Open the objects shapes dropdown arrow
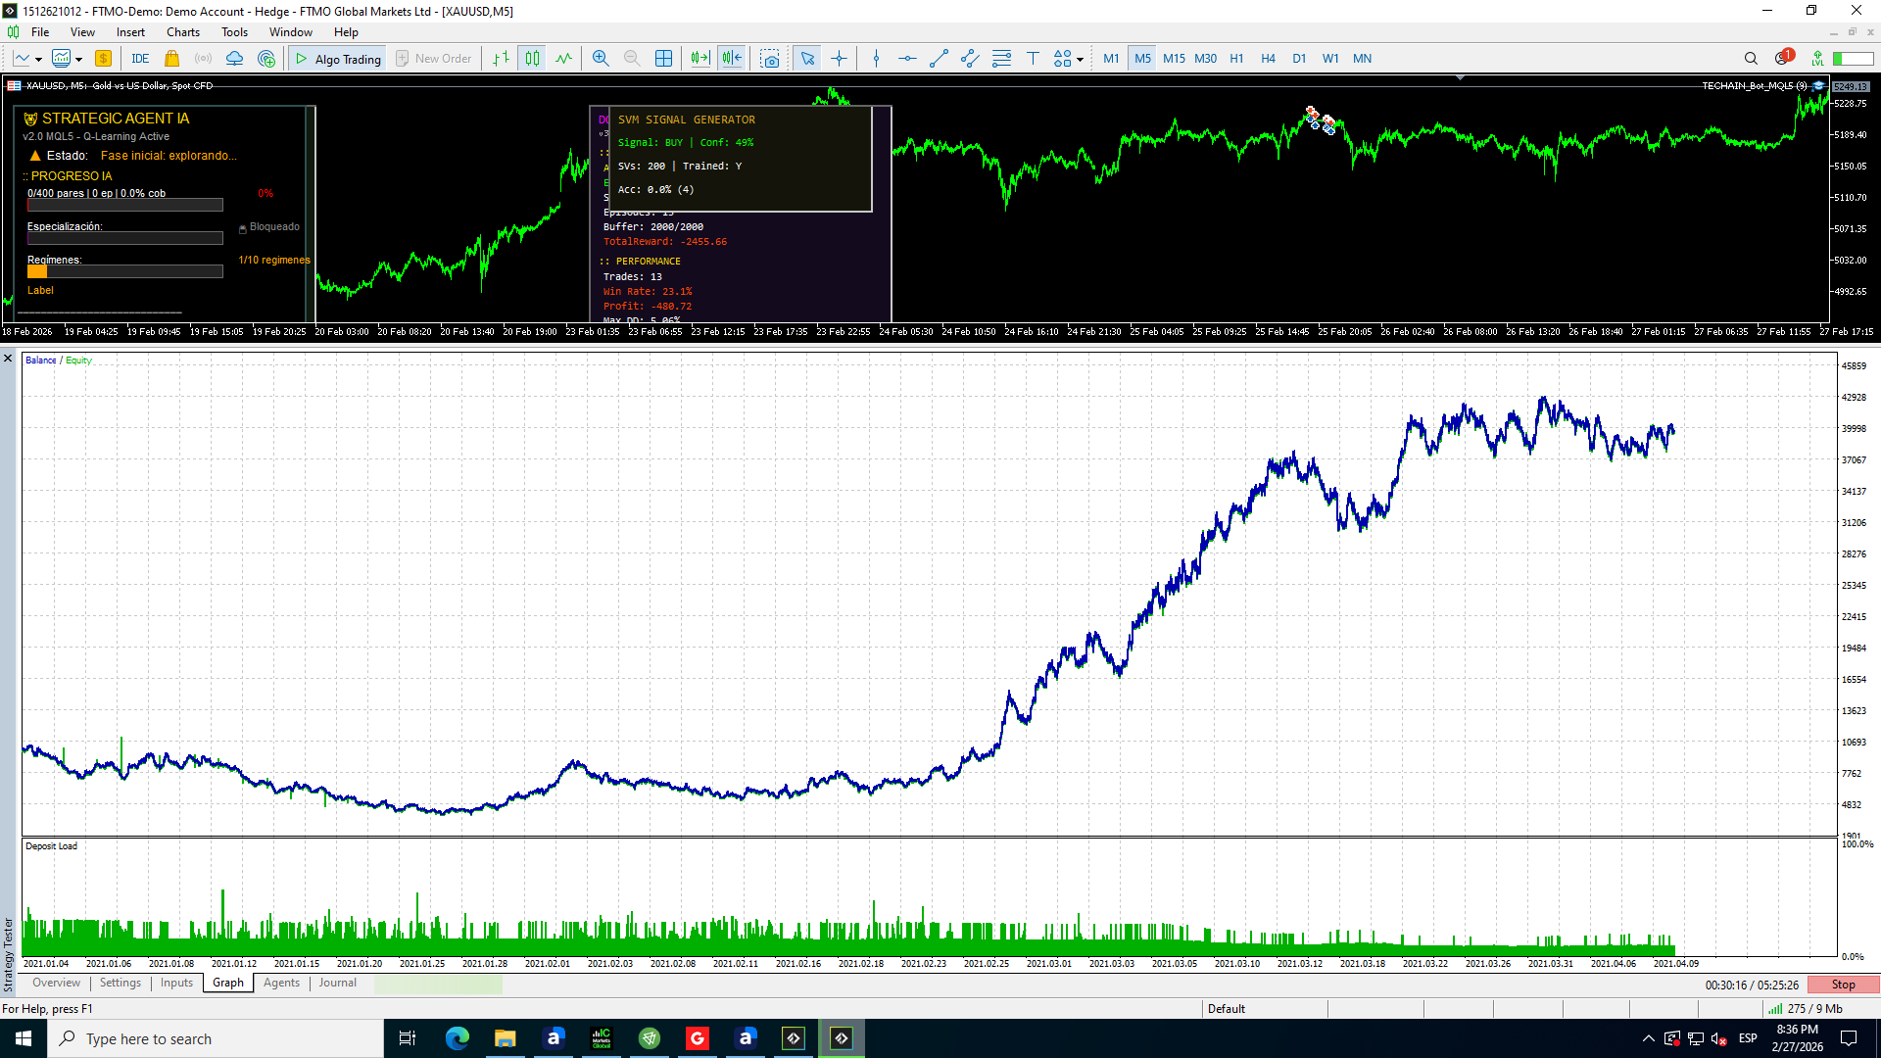Viewport: 1881px width, 1058px height. (1080, 60)
